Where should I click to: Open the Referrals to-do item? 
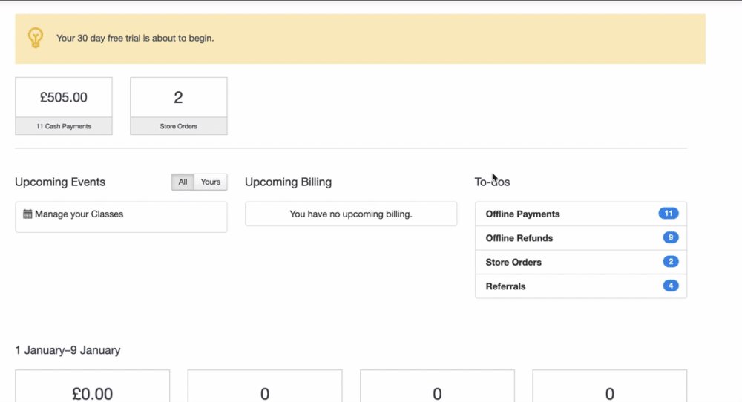505,286
